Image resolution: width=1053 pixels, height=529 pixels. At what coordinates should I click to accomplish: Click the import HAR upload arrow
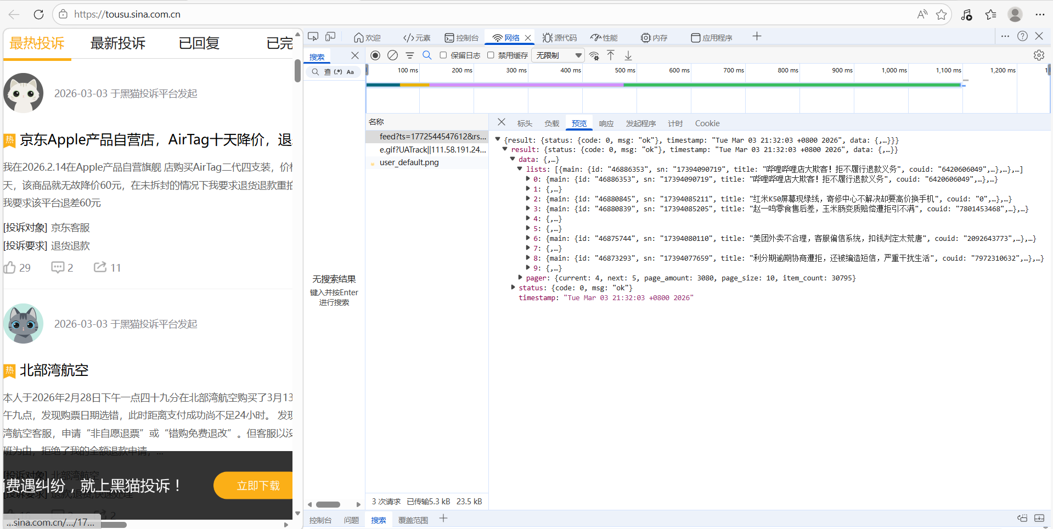(611, 55)
